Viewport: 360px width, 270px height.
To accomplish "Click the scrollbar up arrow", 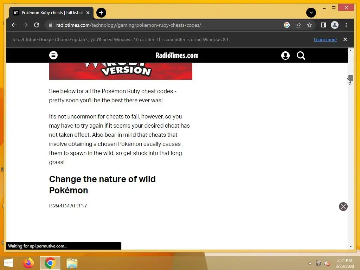I will coord(351,51).
